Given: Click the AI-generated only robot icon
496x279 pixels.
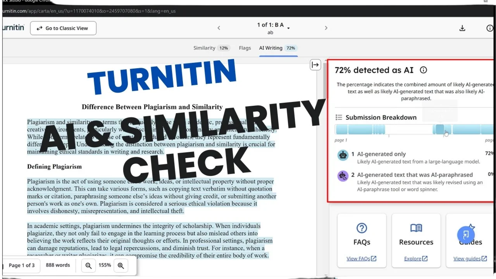Looking at the screenshot, I should [343, 155].
